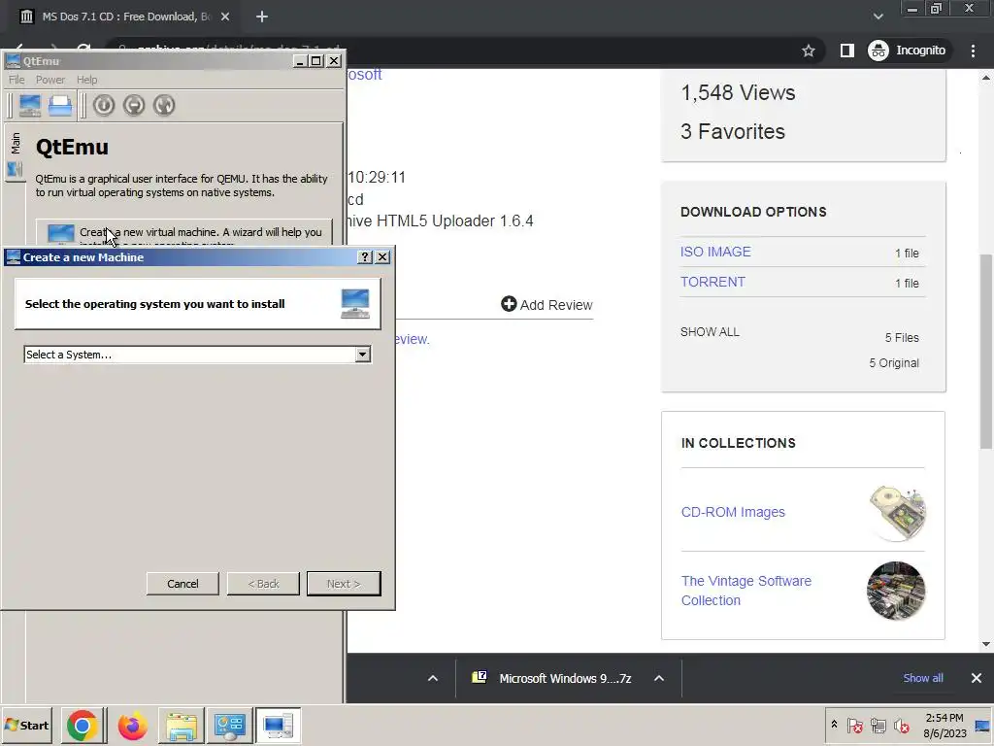Click SHOW ALL download options
994x746 pixels.
point(710,332)
